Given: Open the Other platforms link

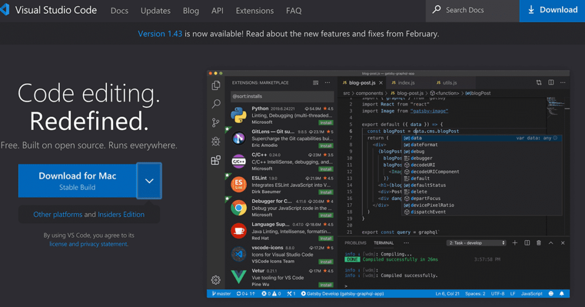Looking at the screenshot, I should pos(58,214).
